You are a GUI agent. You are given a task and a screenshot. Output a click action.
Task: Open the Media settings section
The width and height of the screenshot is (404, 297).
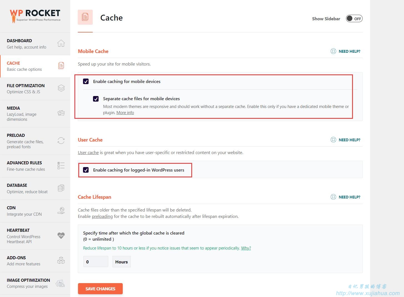[35, 114]
